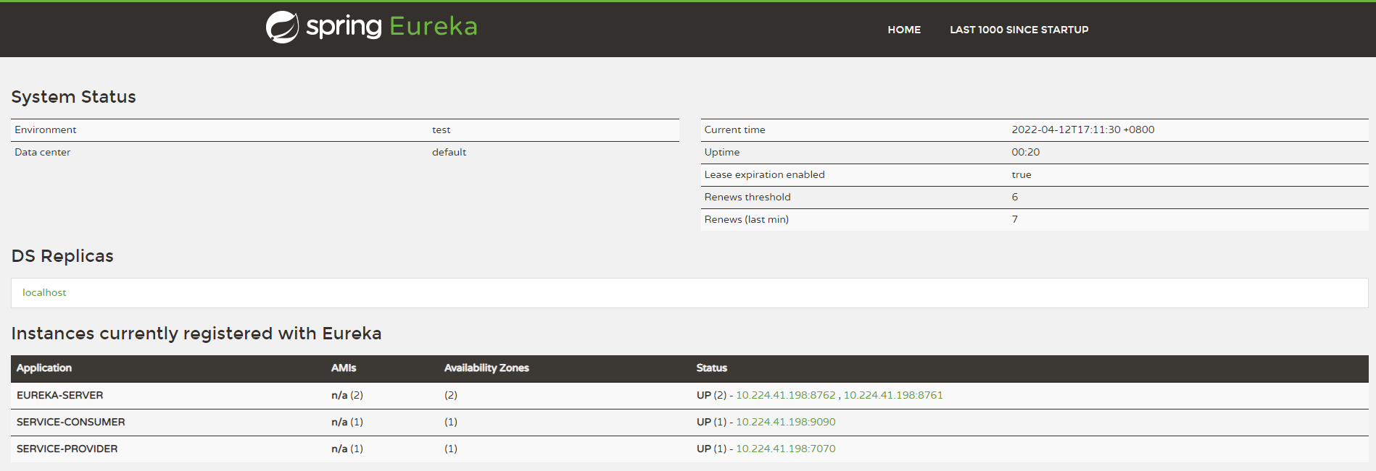Select the timestamp 2022-04-12T17:11:30 +0800
Screen dimensions: 1376x471
(1083, 130)
